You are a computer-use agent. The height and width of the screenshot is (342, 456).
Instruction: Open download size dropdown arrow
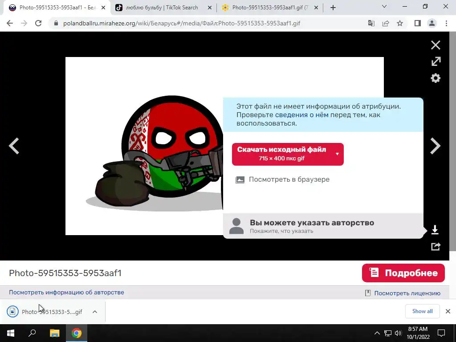click(x=338, y=154)
